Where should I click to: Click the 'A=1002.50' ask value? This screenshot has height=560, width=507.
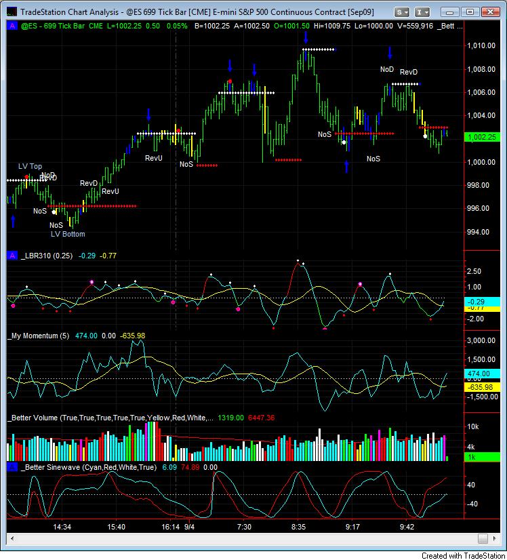click(x=251, y=26)
